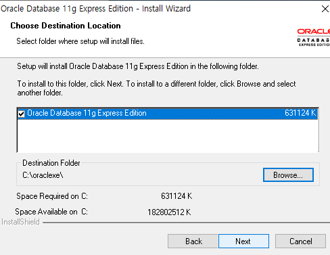Click the Space Available 182802512 K value

[x=169, y=212]
